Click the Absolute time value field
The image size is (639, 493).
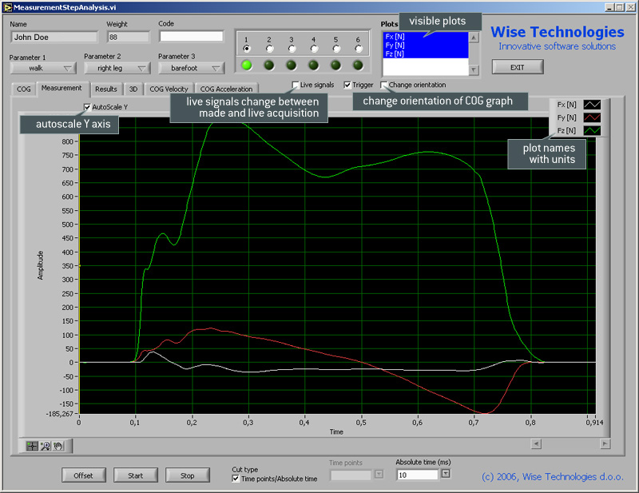(x=417, y=475)
